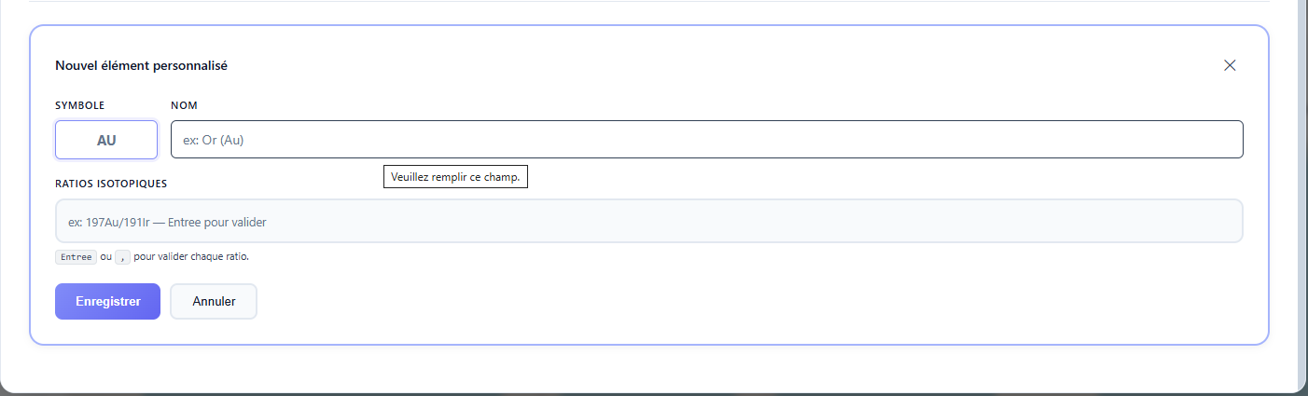Image resolution: width=1308 pixels, height=396 pixels.
Task: Click the "pour valider chaque ratio" hint text
Action: (x=191, y=256)
